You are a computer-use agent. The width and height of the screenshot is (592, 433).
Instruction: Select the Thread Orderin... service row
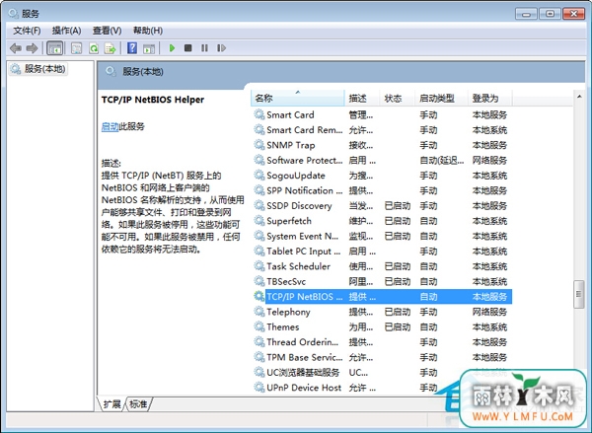pyautogui.click(x=381, y=342)
